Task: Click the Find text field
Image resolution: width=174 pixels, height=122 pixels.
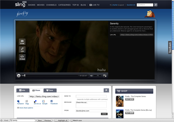Action: click(x=23, y=120)
